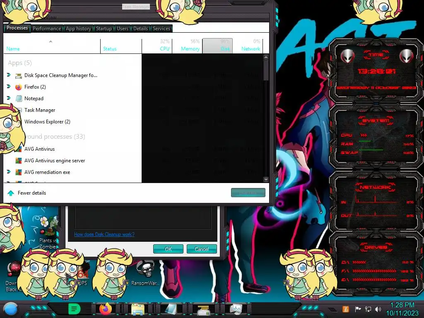
Task: Switch to Notepad from the taskbar
Action: 171,309
